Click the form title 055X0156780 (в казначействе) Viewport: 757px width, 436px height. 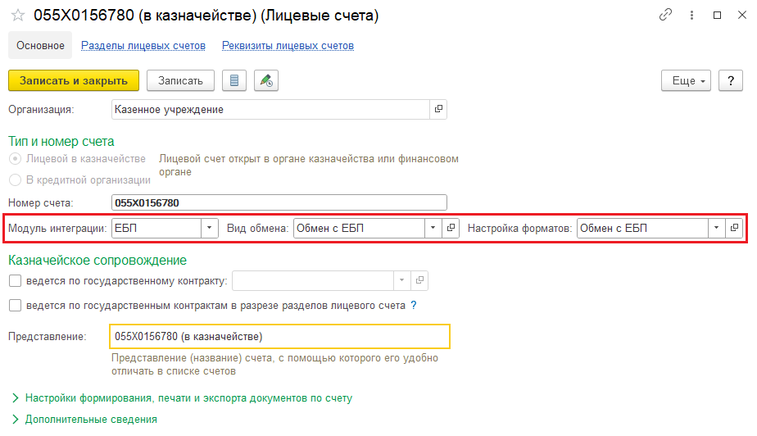tap(206, 16)
